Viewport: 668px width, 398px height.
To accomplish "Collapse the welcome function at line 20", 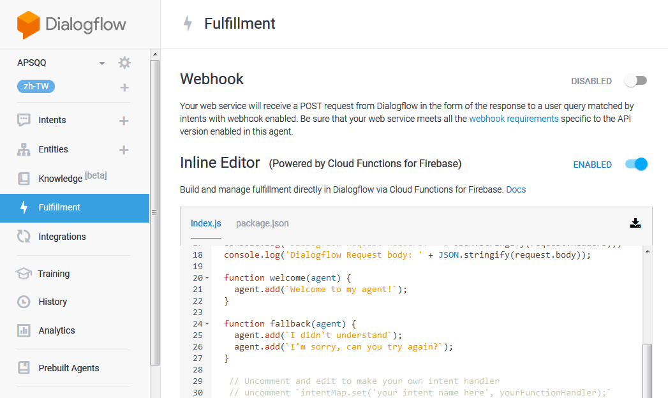I will click(207, 278).
